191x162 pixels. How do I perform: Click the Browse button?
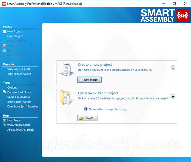pos(87,118)
